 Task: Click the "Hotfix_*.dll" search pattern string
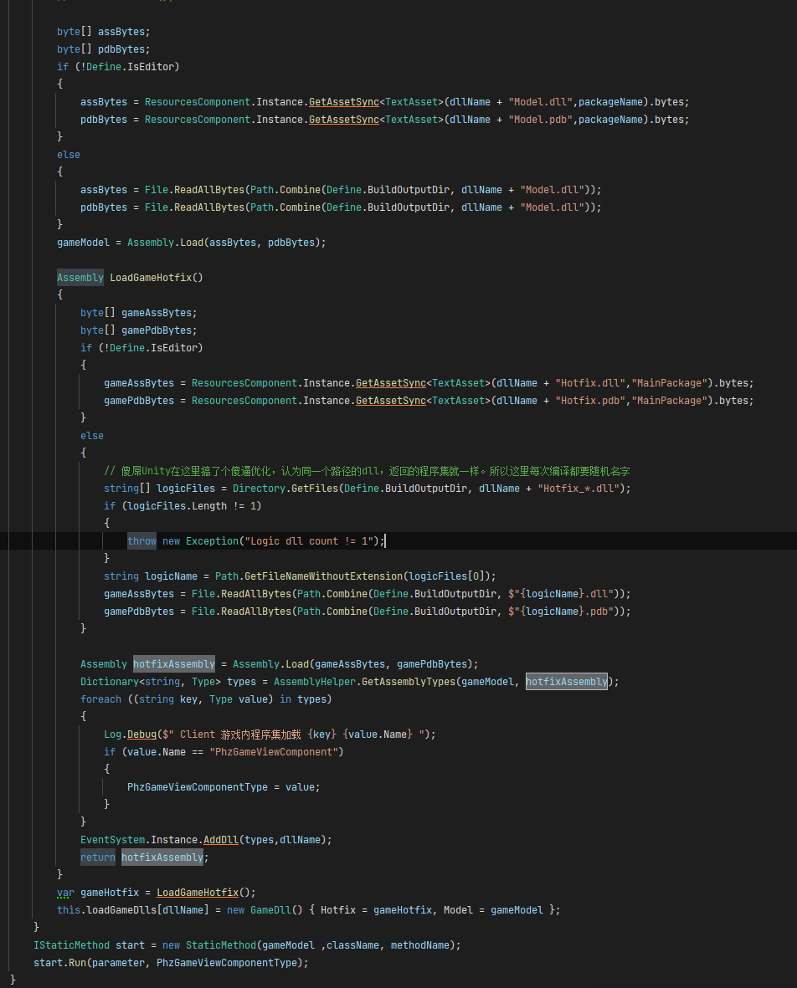click(x=578, y=489)
